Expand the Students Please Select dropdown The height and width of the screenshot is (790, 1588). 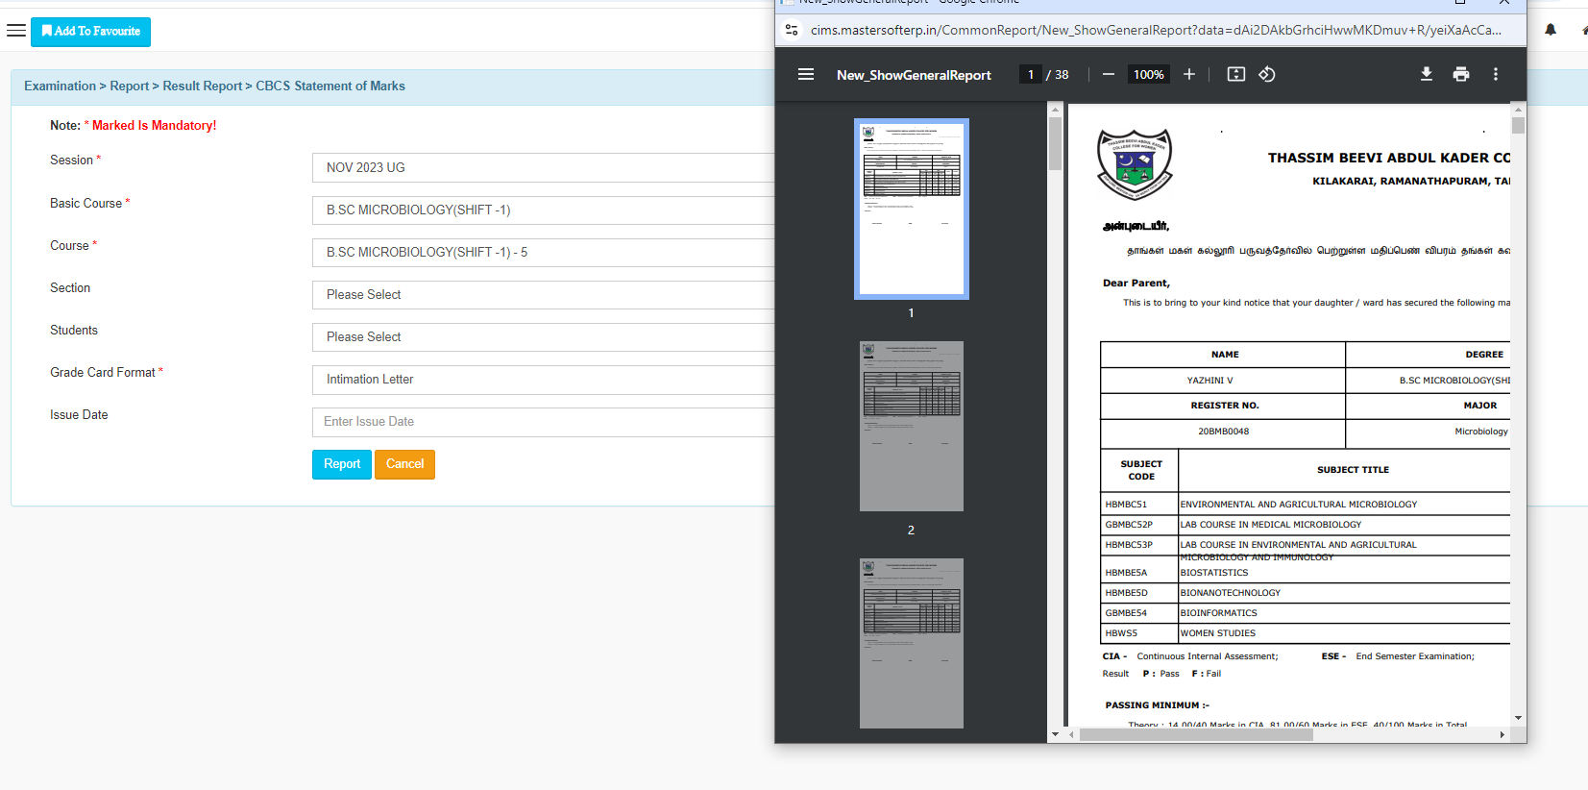[x=543, y=337]
